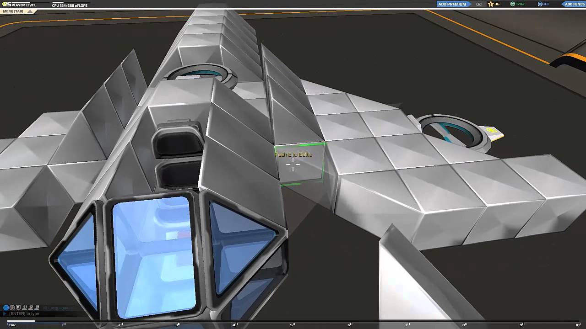The height and width of the screenshot is (329, 586).
Task: Click the 1782 robo points value
Action: (521, 4)
